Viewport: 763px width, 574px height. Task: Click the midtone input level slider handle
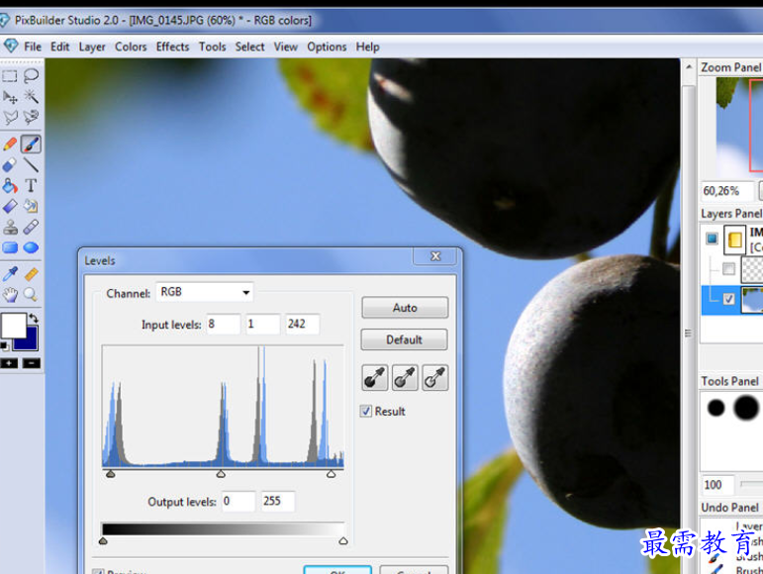pyautogui.click(x=221, y=474)
